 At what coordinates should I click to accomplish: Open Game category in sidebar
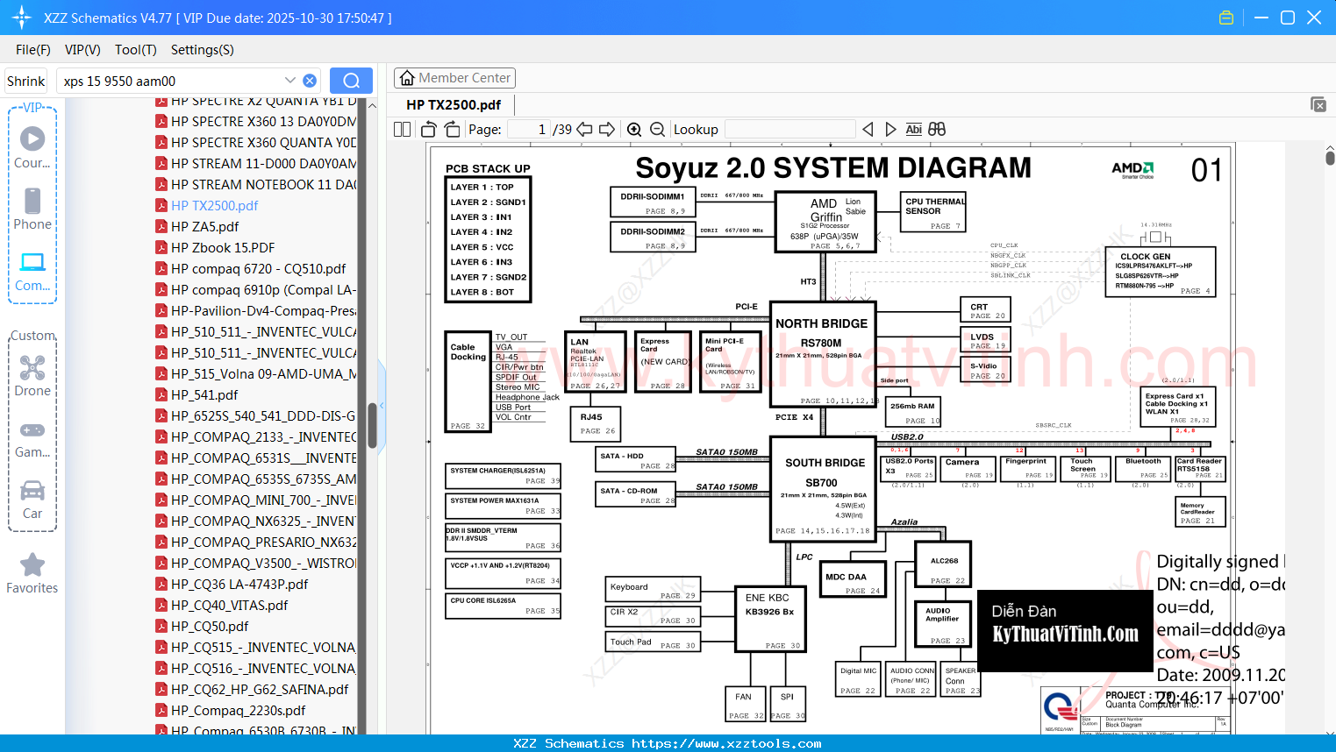[x=32, y=438]
